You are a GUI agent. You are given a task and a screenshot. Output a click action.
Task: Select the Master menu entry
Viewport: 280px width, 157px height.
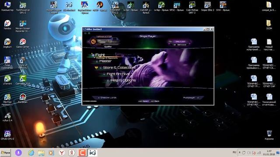coord(105,61)
